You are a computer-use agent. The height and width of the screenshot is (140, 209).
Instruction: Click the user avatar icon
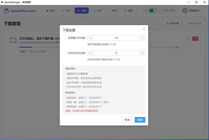coord(185,11)
